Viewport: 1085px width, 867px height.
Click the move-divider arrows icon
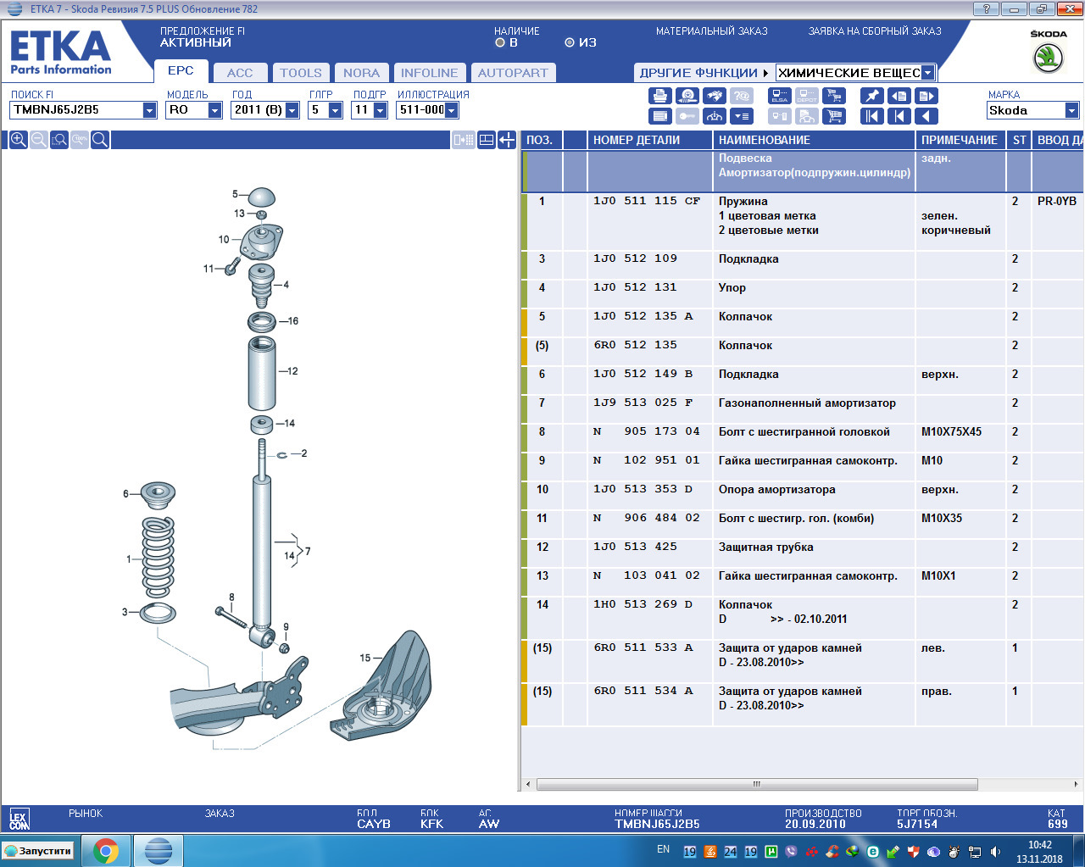click(x=507, y=140)
